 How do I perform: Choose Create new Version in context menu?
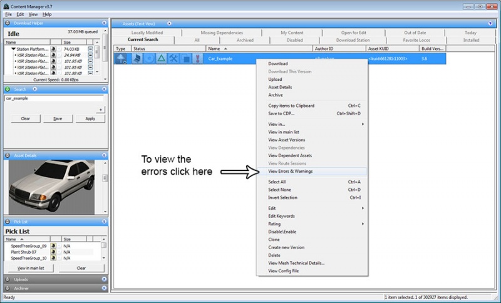pos(312,247)
